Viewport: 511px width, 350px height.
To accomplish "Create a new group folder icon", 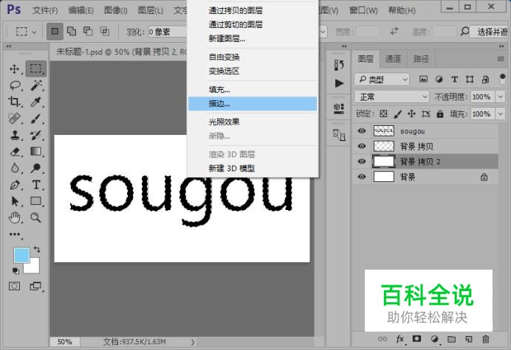I will [451, 339].
